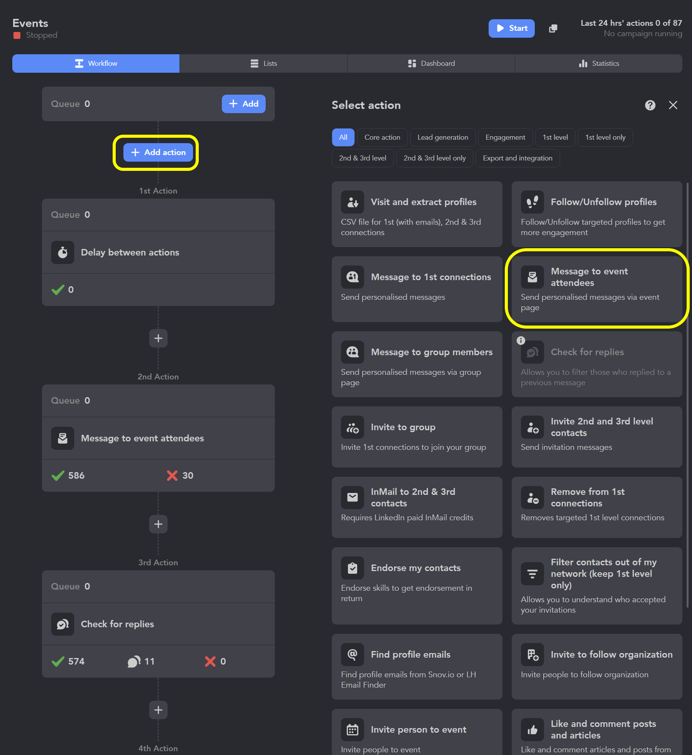The height and width of the screenshot is (755, 692).
Task: Close the Select action panel
Action: (x=673, y=105)
